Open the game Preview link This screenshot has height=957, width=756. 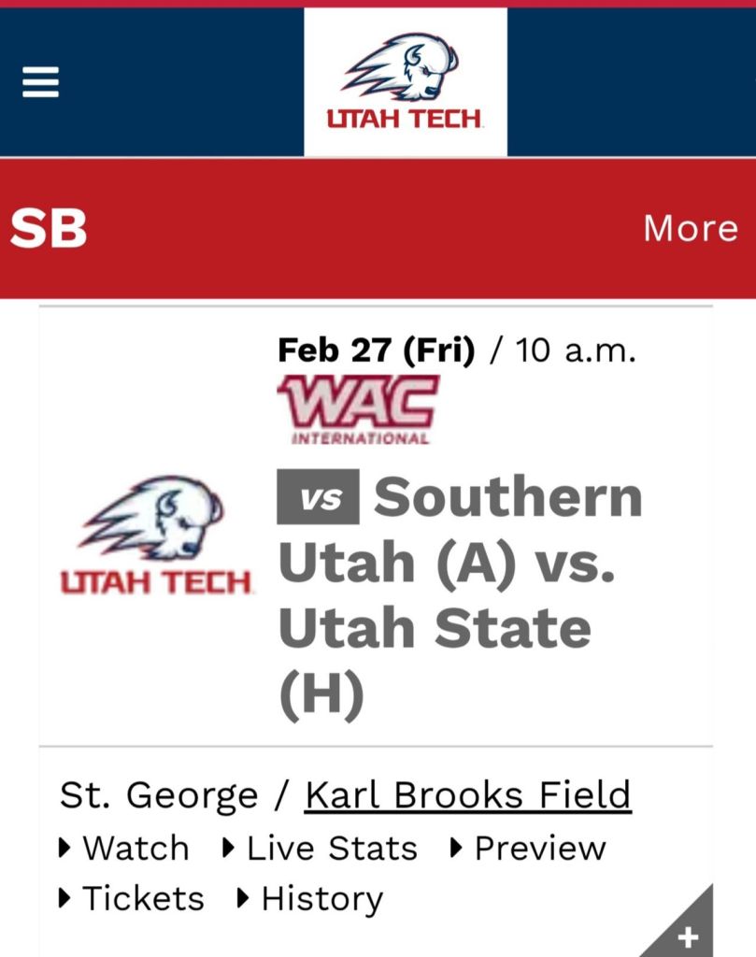pos(540,848)
